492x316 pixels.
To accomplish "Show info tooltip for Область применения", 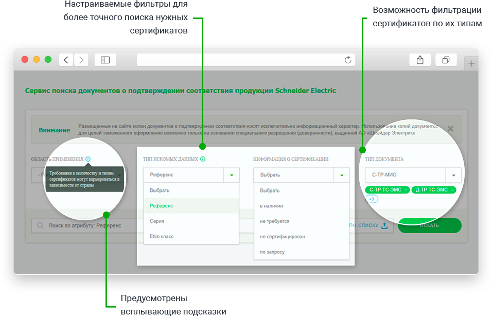I will [88, 159].
